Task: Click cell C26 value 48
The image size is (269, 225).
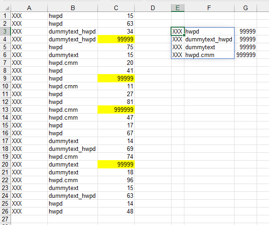Action: pos(116,212)
